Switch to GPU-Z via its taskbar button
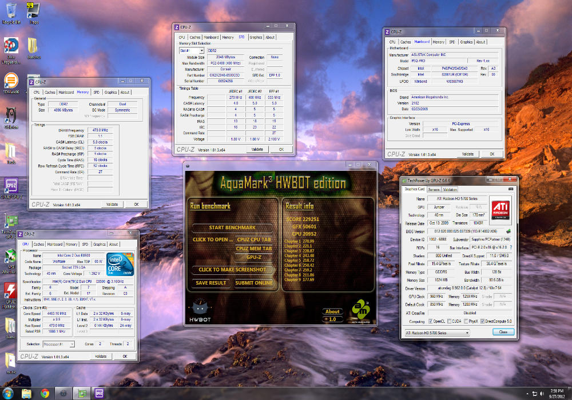572x400 pixels. coord(82,394)
